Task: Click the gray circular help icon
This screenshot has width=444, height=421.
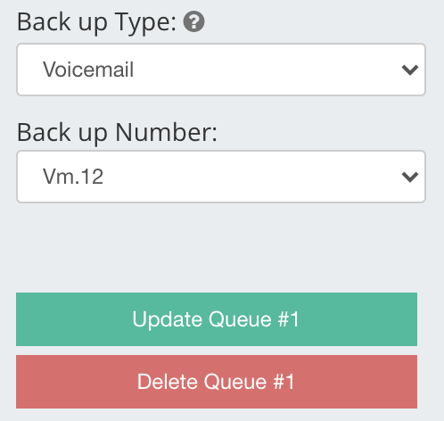Action: (193, 21)
